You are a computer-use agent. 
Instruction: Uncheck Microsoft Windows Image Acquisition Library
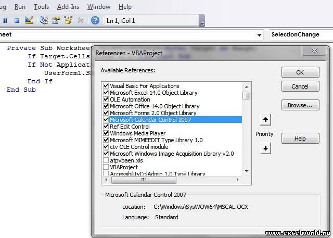pyautogui.click(x=106, y=154)
